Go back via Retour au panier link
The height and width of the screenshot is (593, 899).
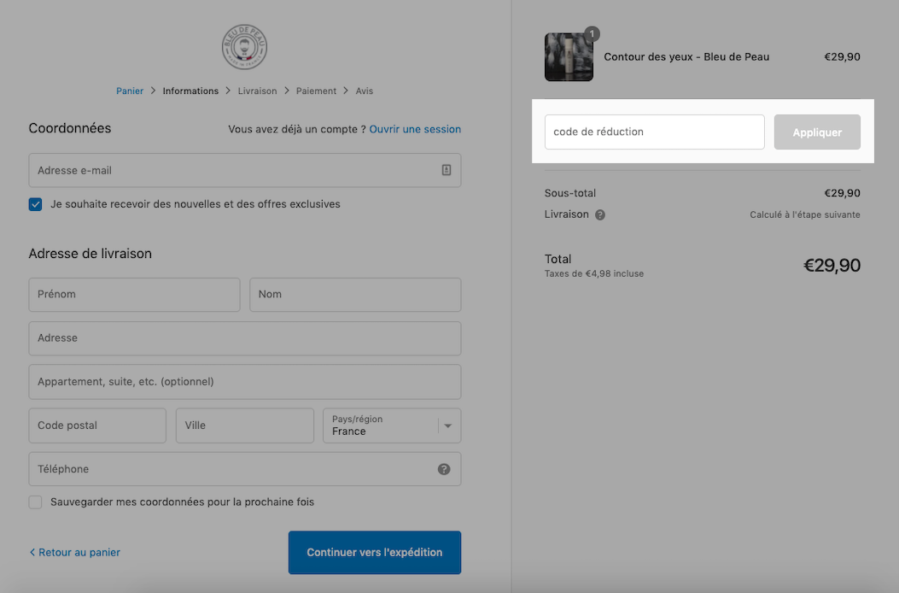(x=74, y=552)
